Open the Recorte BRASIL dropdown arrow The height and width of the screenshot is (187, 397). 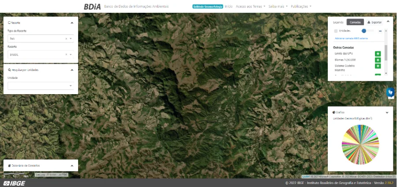point(71,54)
